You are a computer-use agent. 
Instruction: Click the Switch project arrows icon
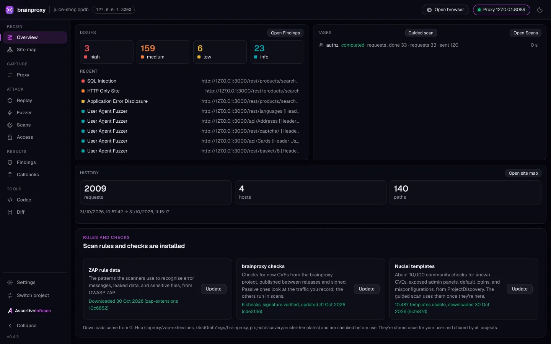click(10, 295)
